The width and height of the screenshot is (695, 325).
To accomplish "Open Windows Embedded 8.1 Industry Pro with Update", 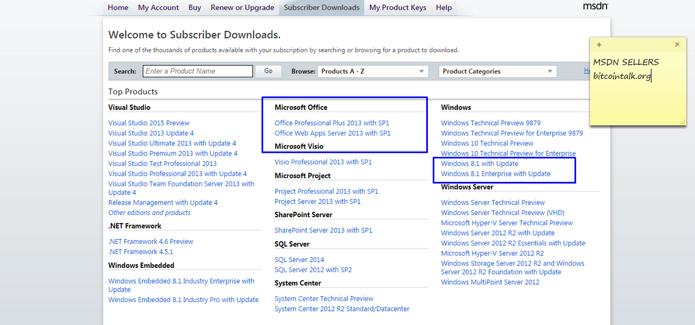I will (183, 300).
